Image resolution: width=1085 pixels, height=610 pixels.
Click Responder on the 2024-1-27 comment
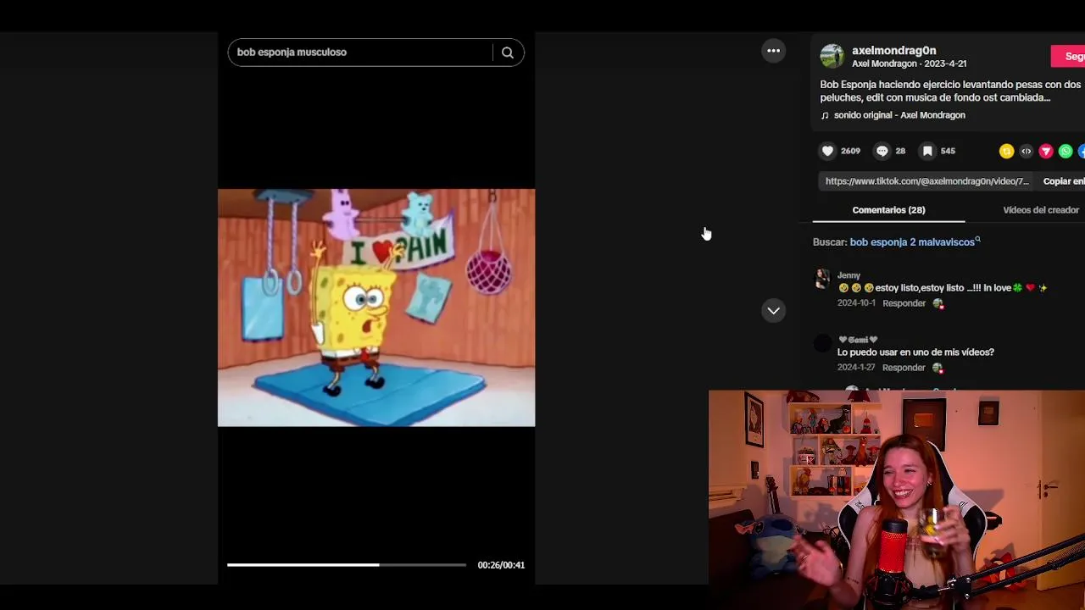click(x=904, y=368)
